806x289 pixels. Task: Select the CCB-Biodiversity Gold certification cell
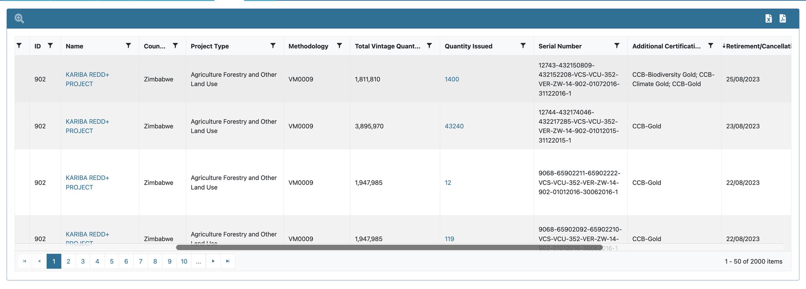point(674,79)
